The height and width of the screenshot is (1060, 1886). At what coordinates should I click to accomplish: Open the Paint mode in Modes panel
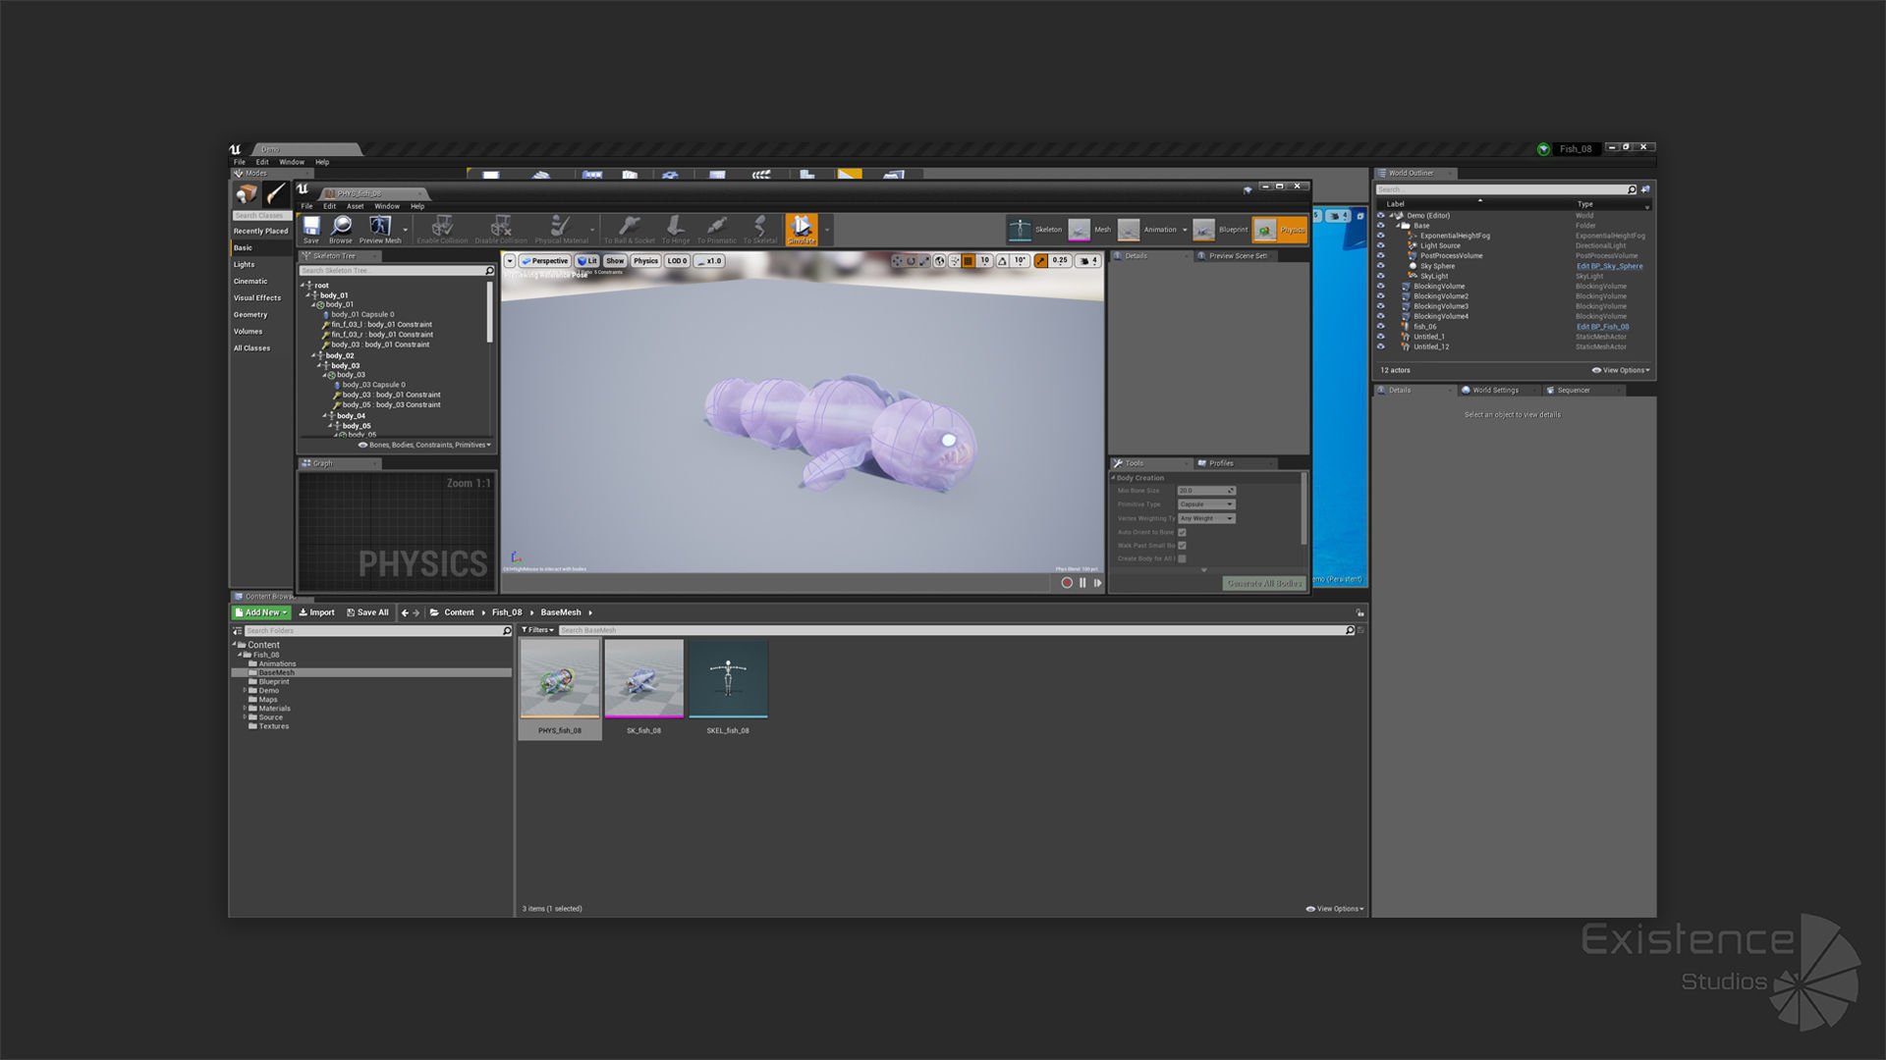point(276,194)
